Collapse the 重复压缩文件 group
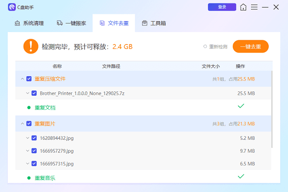The width and height of the screenshot is (288, 192). 22,79
